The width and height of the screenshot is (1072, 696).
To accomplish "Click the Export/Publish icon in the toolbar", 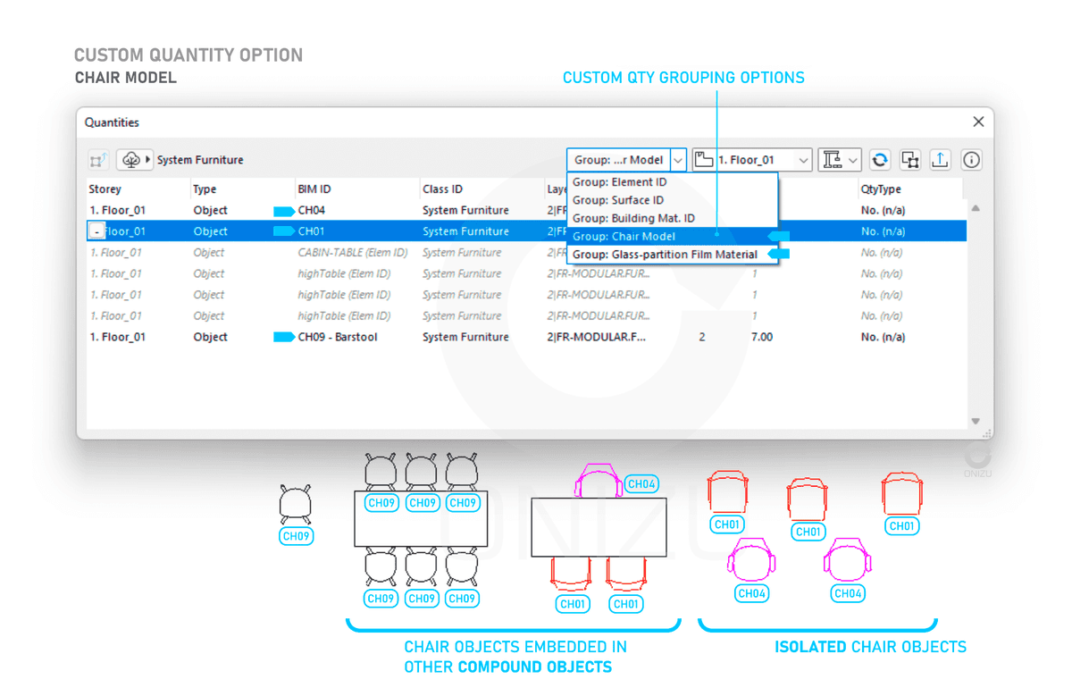I will pos(941,159).
